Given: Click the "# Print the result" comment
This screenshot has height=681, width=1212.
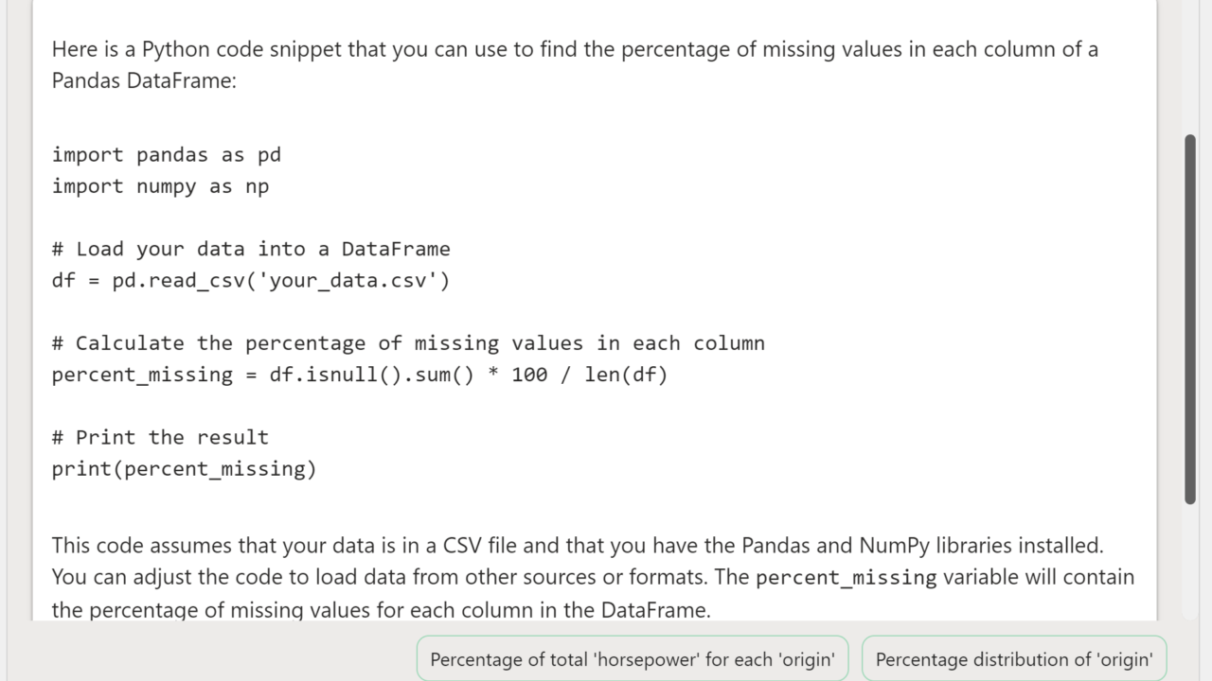Looking at the screenshot, I should coord(160,437).
